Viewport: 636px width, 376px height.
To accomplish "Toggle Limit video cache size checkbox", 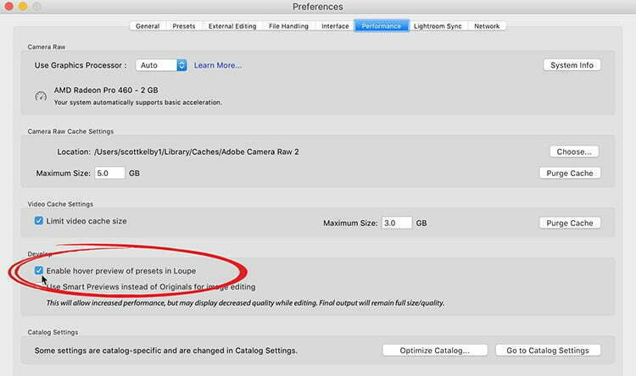I will click(x=39, y=221).
